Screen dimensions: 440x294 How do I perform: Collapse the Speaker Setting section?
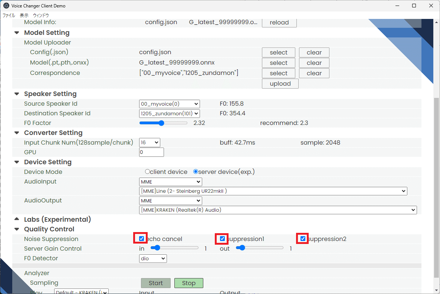click(x=17, y=94)
